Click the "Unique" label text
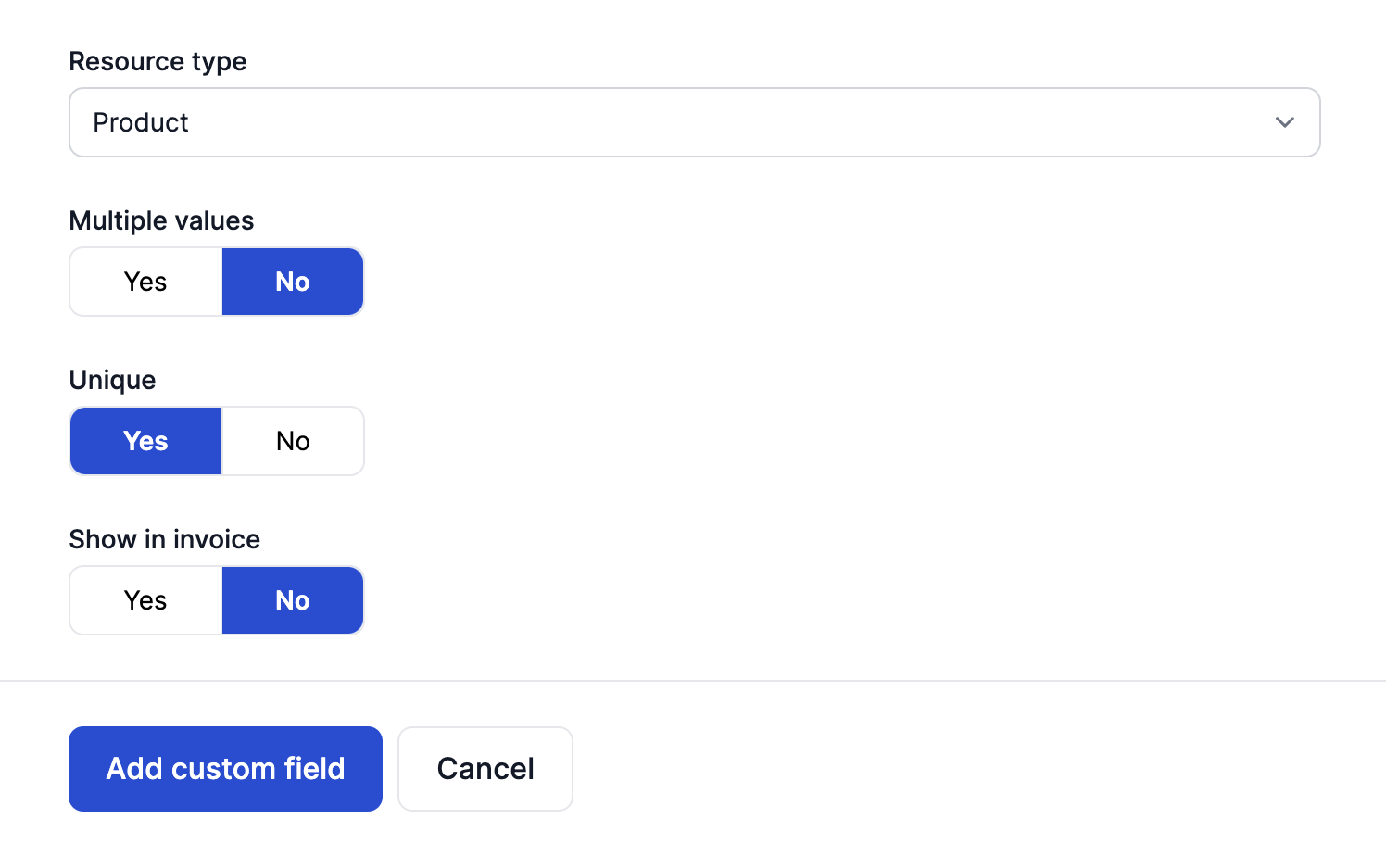Viewport: 1386px width, 843px height. click(112, 380)
